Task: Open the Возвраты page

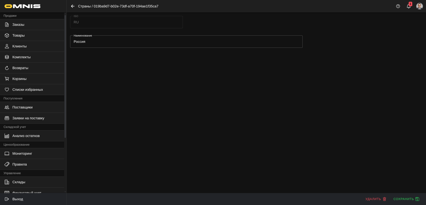Action: point(20,68)
